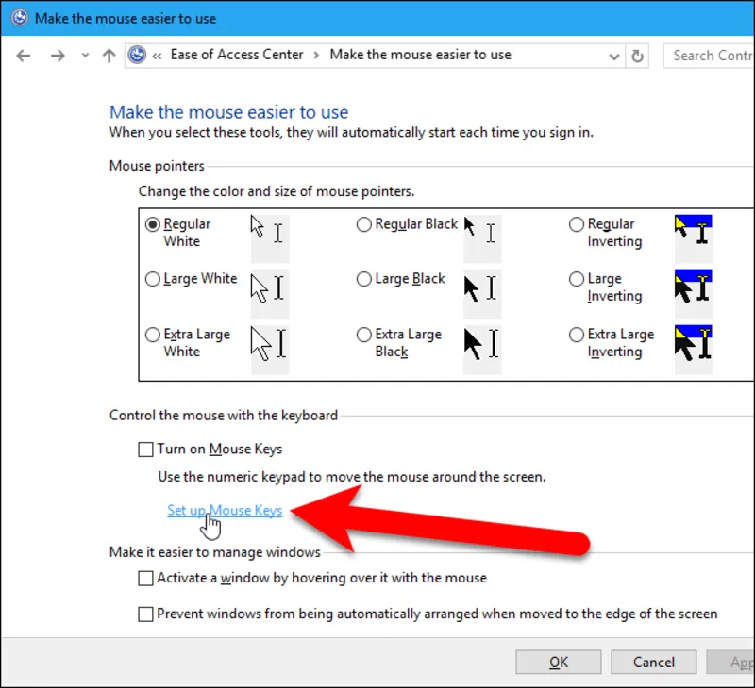Screen dimensions: 755x688
Task: Click 'Change the color and size of mouse pointers' text
Action: pyautogui.click(x=277, y=191)
